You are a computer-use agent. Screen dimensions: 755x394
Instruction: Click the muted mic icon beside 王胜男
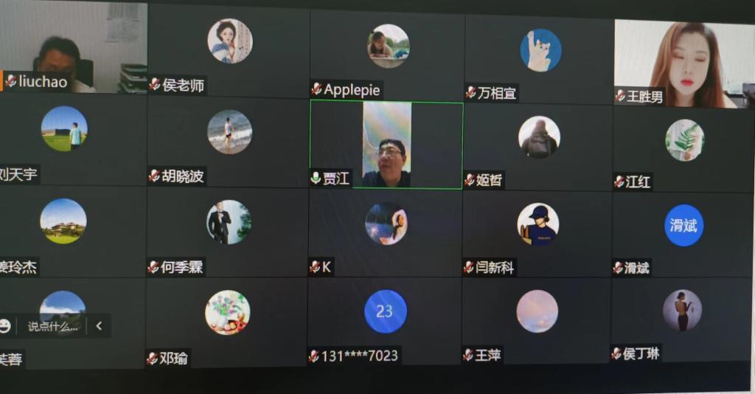coord(620,97)
